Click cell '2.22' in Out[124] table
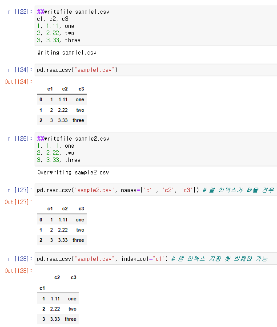 pos(63,110)
